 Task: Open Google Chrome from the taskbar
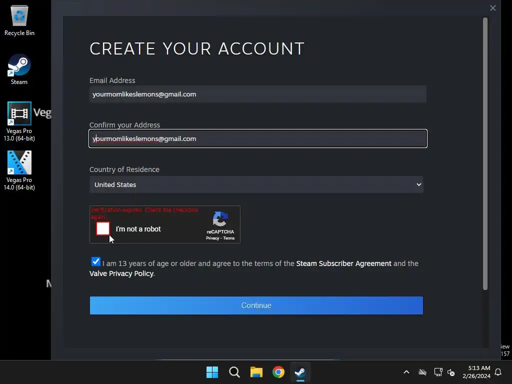point(278,372)
